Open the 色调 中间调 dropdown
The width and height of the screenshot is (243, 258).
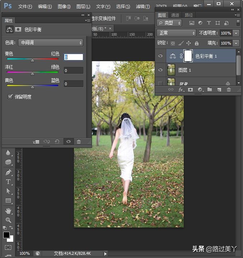(x=51, y=42)
